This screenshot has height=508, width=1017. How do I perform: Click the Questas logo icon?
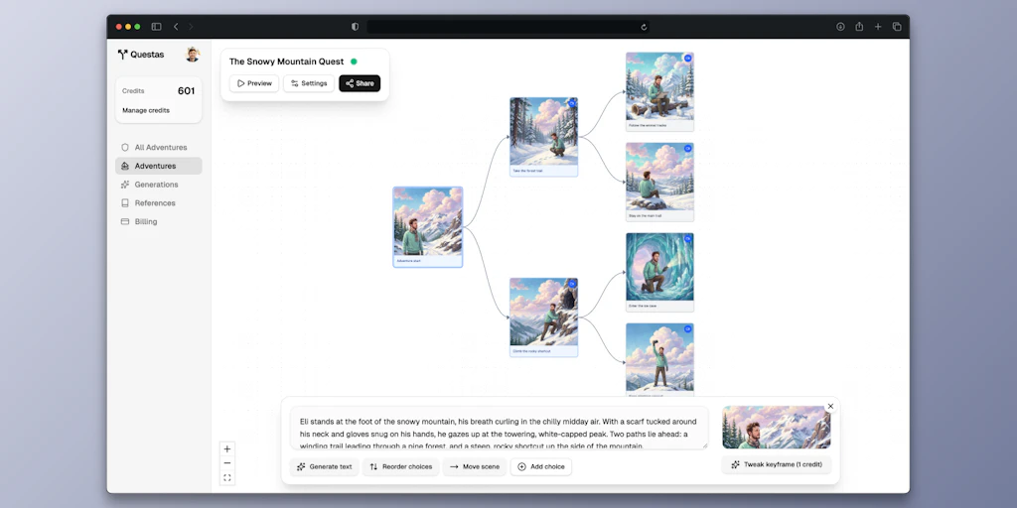[123, 55]
